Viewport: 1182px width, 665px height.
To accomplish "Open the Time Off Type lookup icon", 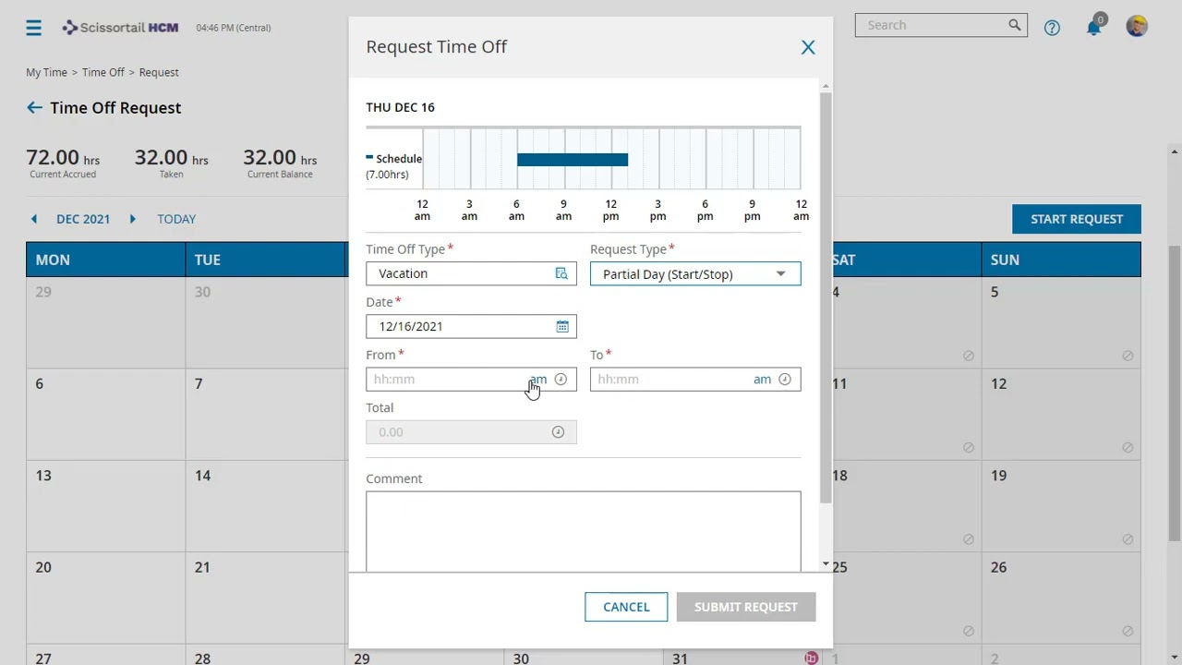I will pos(561,273).
